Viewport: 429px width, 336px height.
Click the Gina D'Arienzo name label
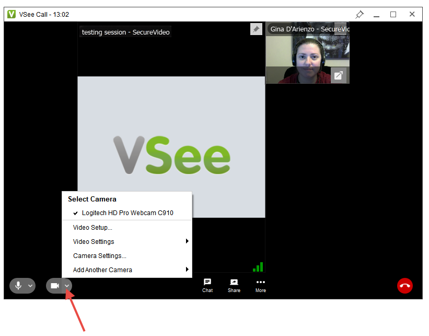(x=309, y=29)
